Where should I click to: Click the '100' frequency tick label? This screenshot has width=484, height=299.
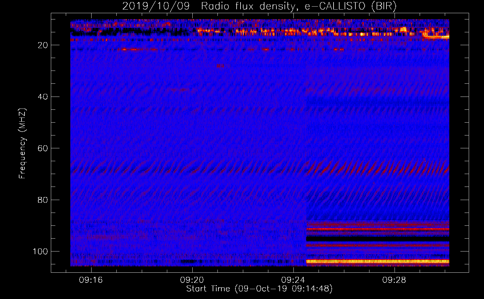(x=40, y=251)
